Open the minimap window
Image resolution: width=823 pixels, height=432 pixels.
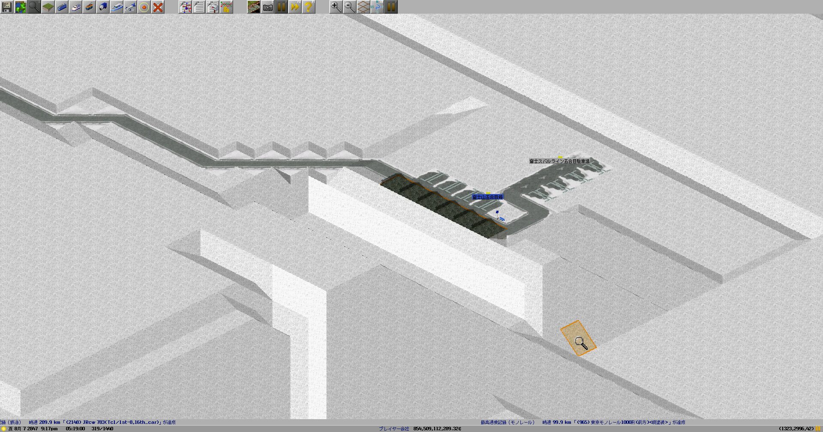pos(21,7)
